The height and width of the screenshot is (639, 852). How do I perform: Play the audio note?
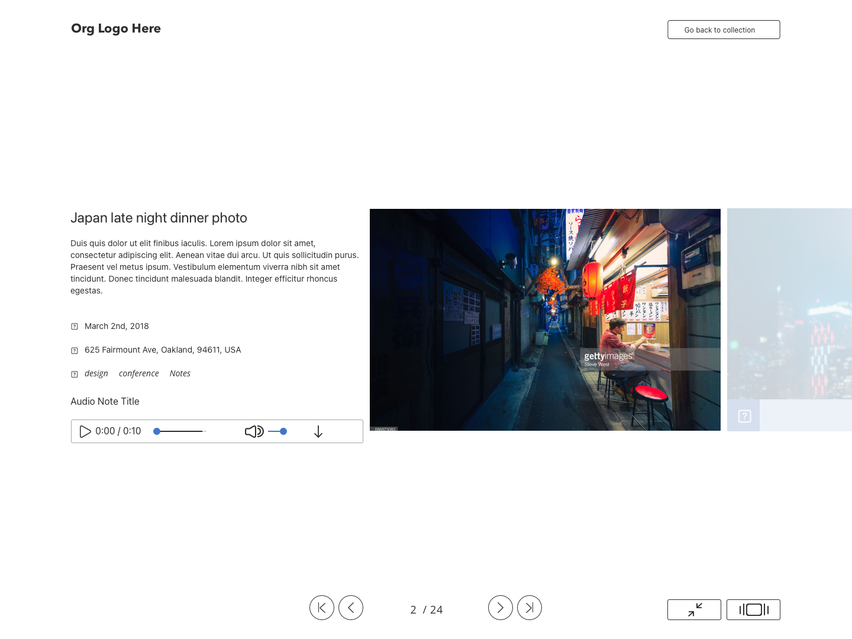click(x=85, y=431)
